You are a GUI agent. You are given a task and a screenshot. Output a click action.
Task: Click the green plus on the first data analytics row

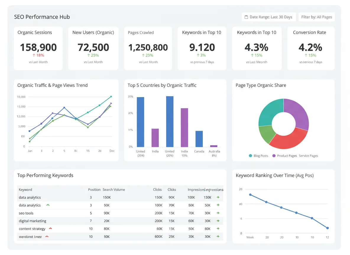218,197
